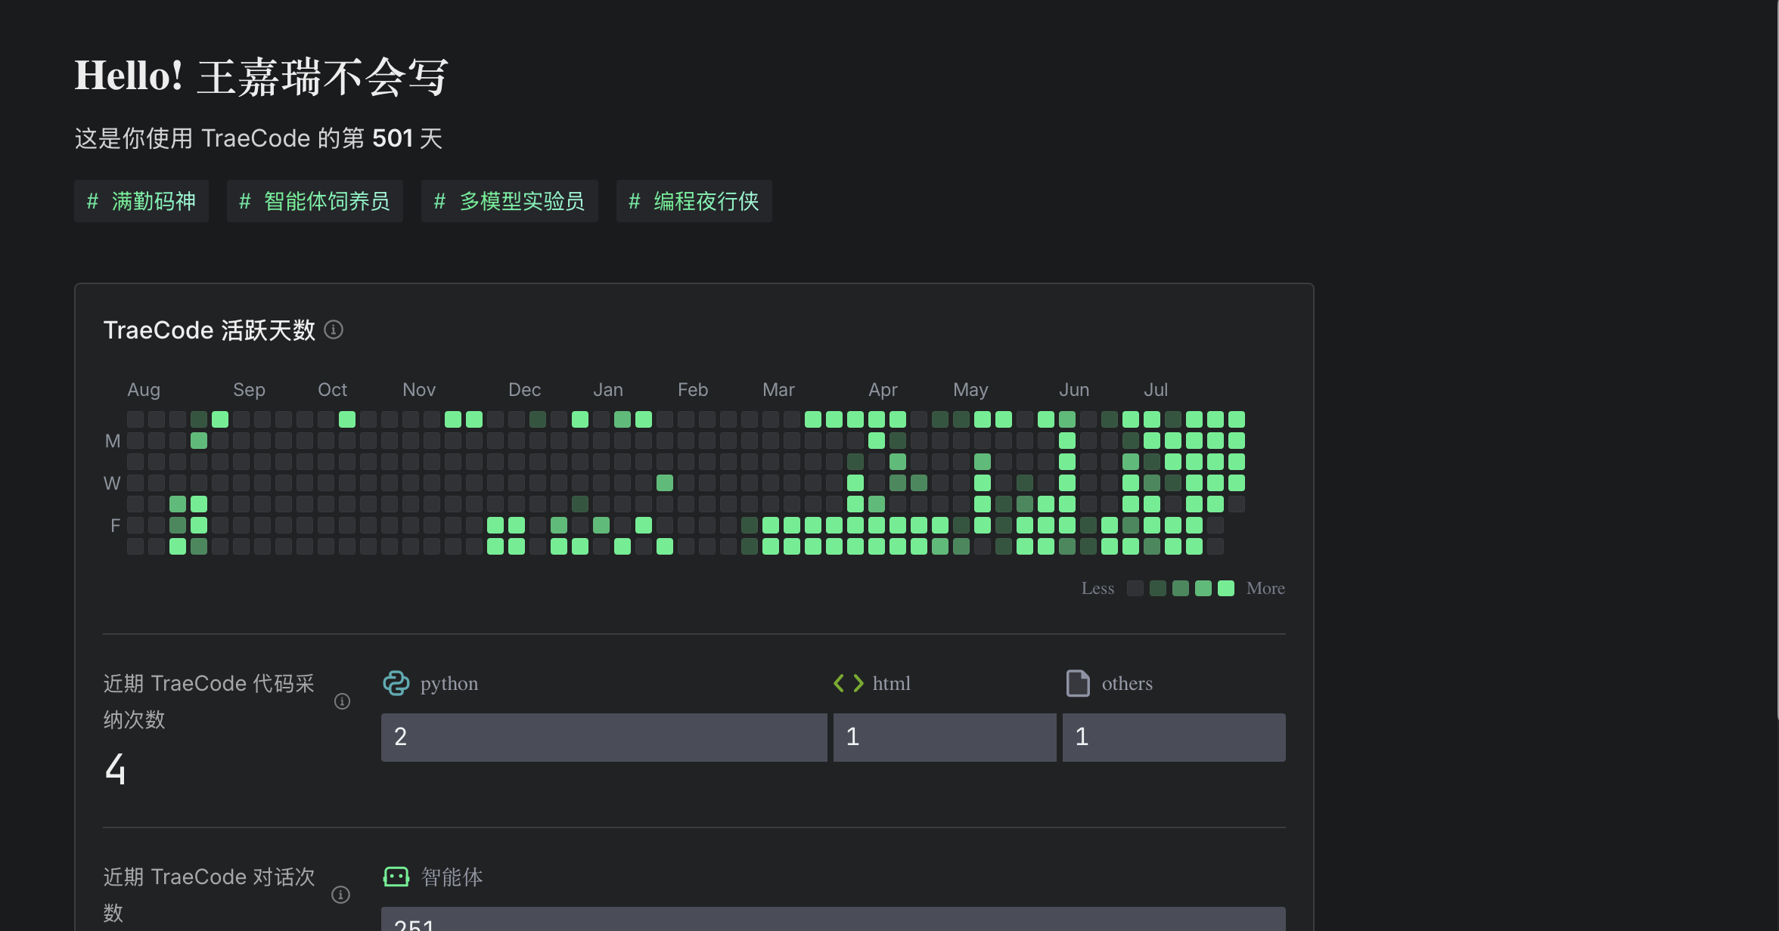Click the Jan month label
The width and height of the screenshot is (1779, 931).
(608, 390)
